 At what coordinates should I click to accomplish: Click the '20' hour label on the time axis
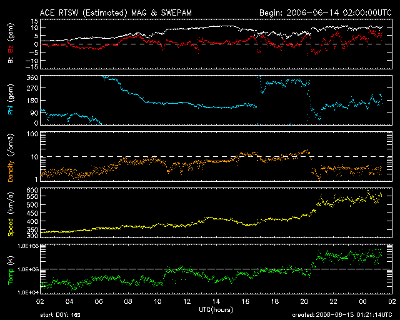304,302
